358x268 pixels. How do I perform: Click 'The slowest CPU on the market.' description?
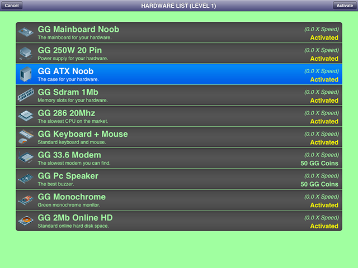pos(73,121)
